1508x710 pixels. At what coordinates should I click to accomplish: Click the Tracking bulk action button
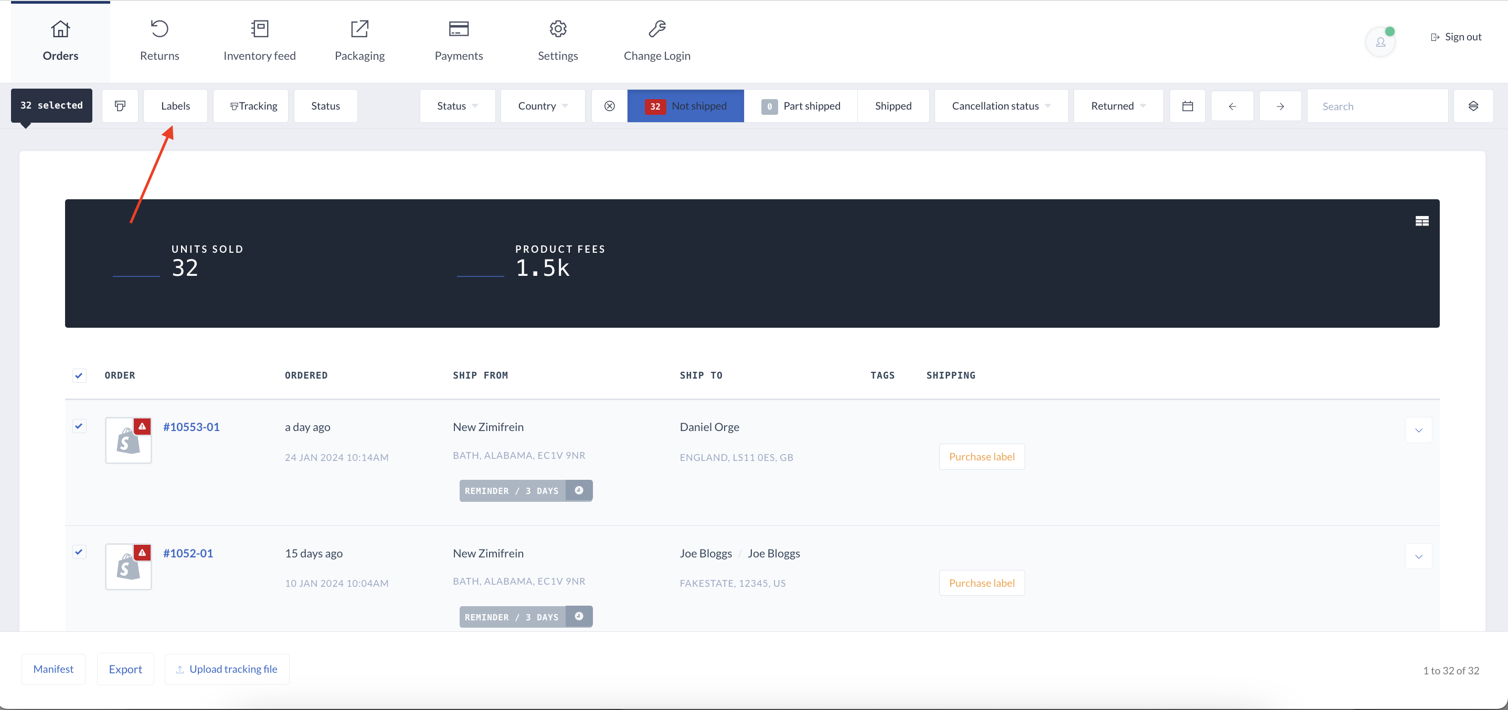[x=251, y=106]
